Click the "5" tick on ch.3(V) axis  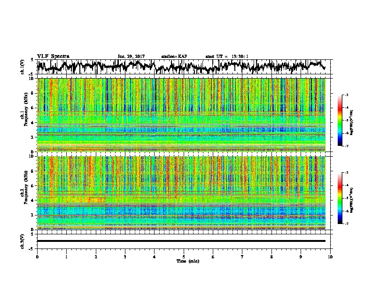(x=32, y=234)
